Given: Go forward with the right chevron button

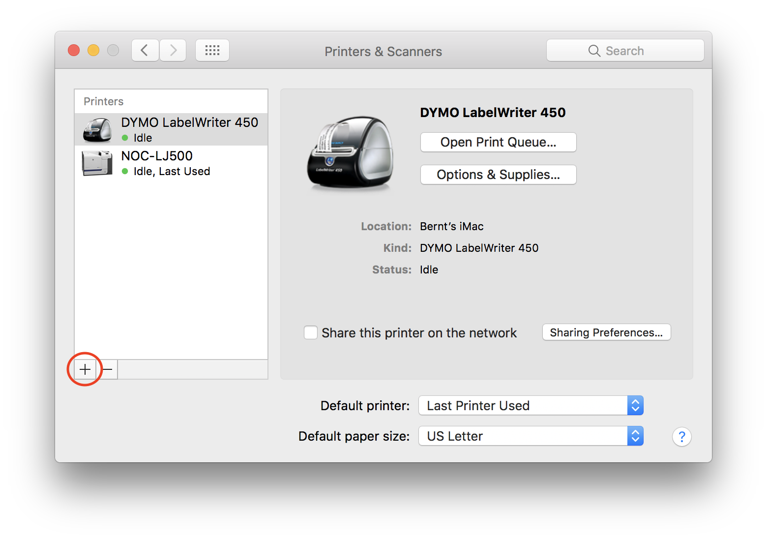Looking at the screenshot, I should click(173, 50).
